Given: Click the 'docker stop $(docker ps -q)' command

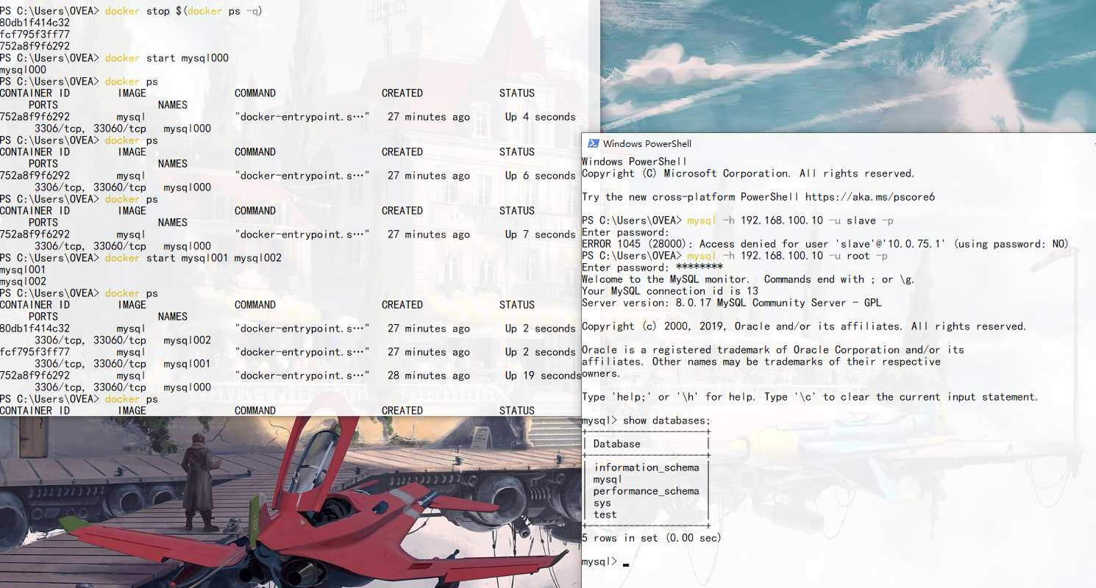Looking at the screenshot, I should pos(183,11).
